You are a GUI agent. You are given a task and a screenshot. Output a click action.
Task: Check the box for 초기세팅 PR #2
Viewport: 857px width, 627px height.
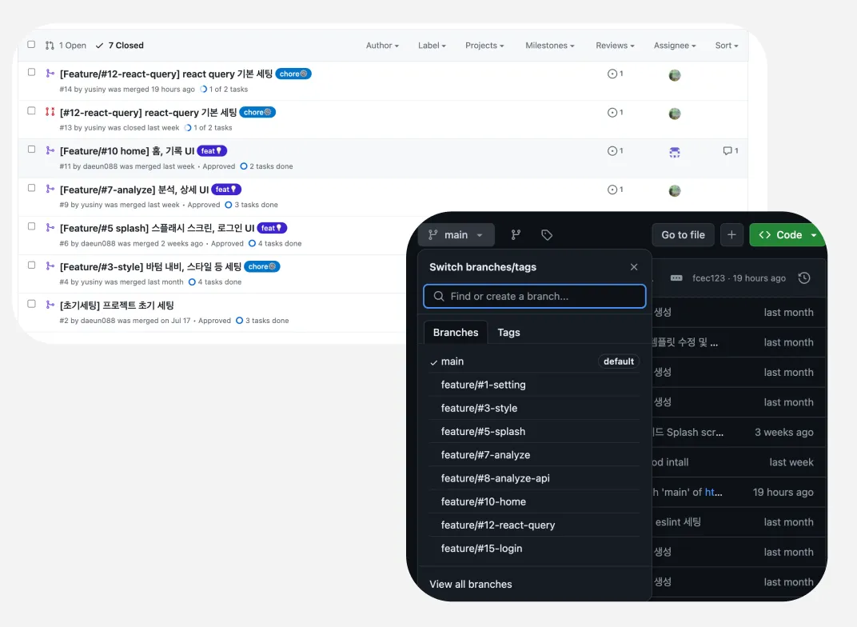point(31,304)
